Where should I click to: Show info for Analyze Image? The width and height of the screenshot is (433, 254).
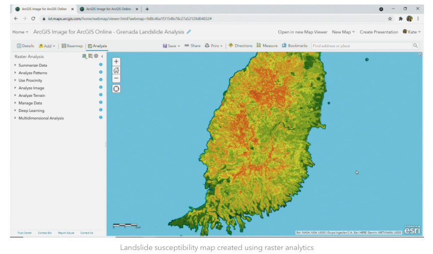[x=101, y=87]
